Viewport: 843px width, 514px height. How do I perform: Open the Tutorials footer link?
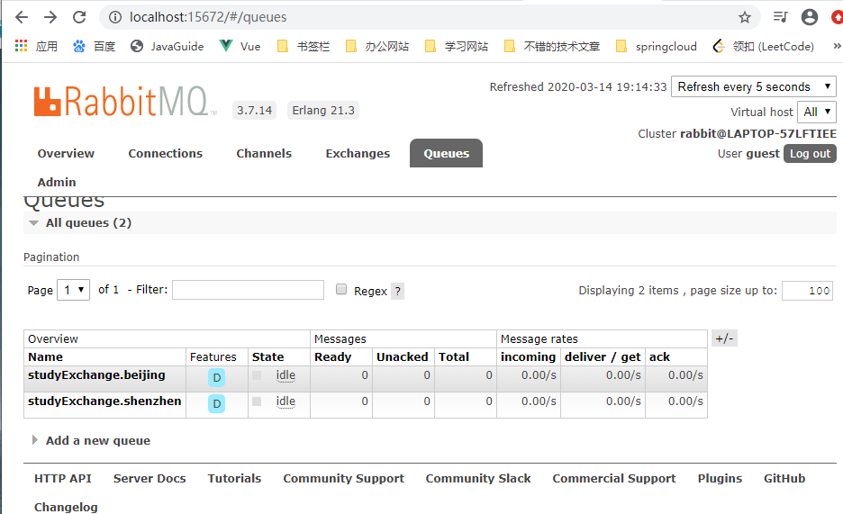(x=234, y=479)
